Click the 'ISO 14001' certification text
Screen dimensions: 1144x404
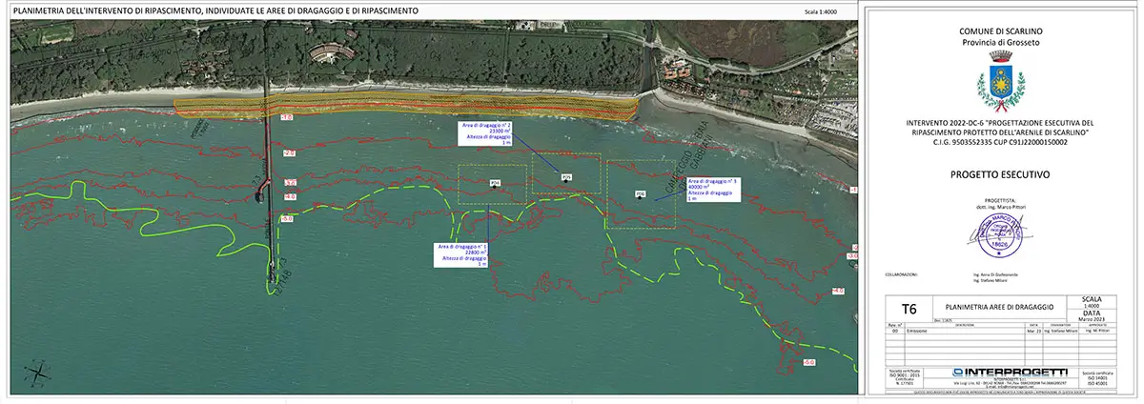[1097, 377]
